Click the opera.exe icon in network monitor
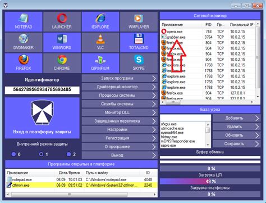 164,31
